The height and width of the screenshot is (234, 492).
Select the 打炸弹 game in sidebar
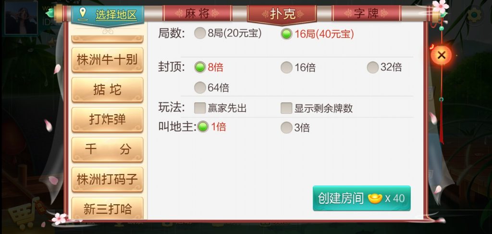coord(107,120)
